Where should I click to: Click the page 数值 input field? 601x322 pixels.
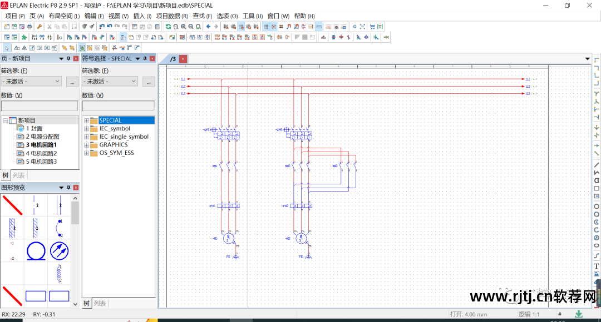point(40,106)
